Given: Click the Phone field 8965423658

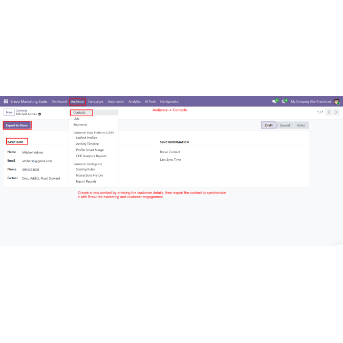Looking at the screenshot, I should click(x=31, y=170).
